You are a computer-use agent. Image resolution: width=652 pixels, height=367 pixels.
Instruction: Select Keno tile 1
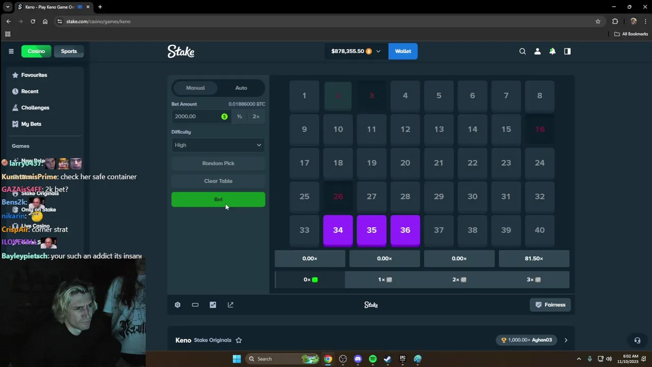point(304,96)
